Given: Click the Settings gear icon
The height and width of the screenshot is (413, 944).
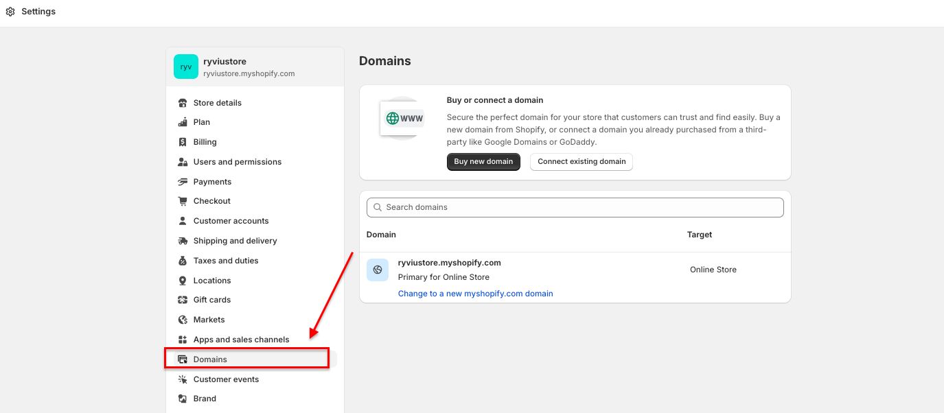Looking at the screenshot, I should [10, 12].
